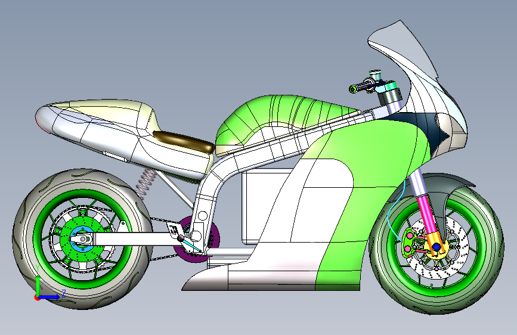Click the green Y axis arrow
The width and height of the screenshot is (517, 335).
(x=38, y=285)
